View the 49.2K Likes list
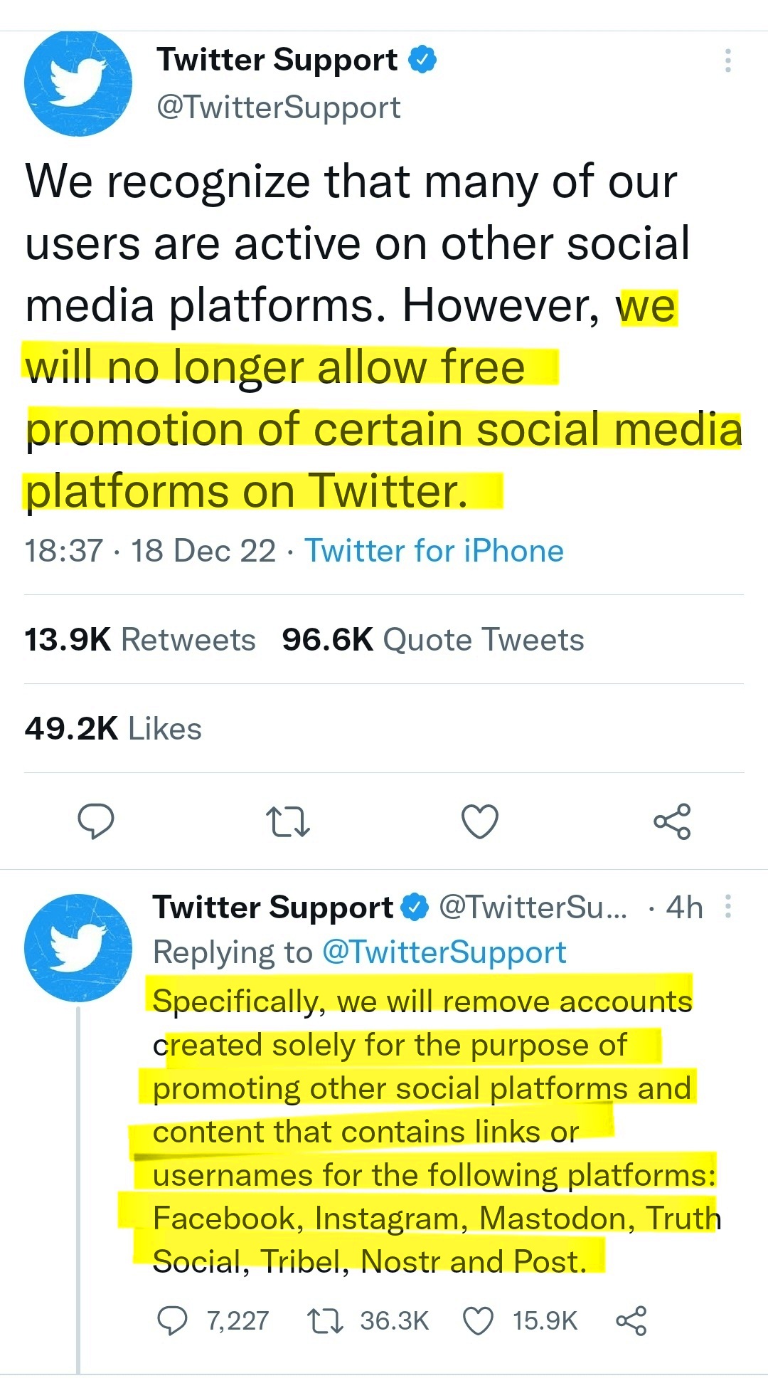The width and height of the screenshot is (768, 1388). point(113,729)
